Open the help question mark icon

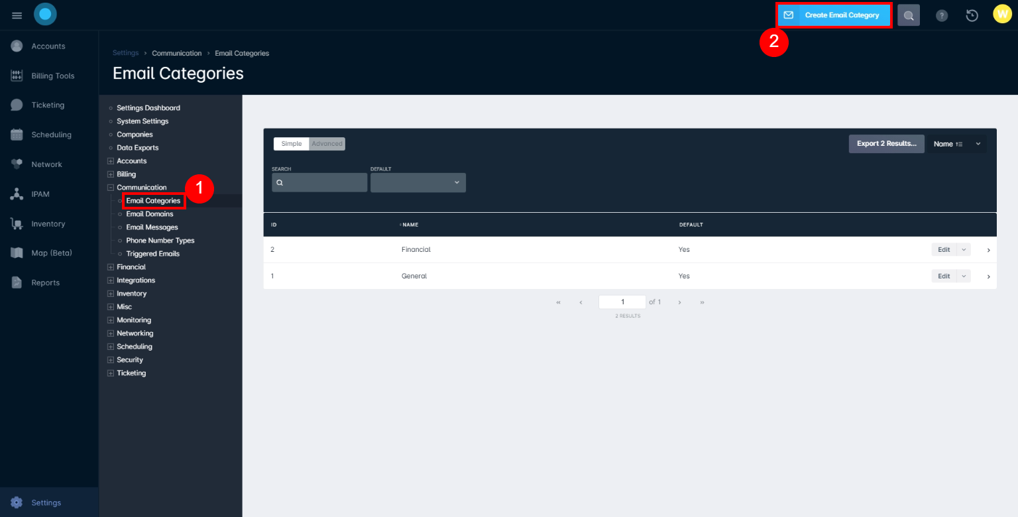pos(942,15)
